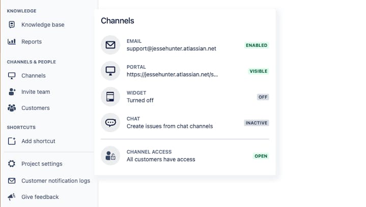This screenshot has width=366, height=207.
Task: Click the Project settings gear icon
Action: (12, 164)
